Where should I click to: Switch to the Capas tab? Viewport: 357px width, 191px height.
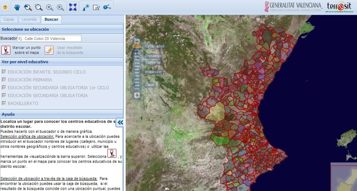9,19
